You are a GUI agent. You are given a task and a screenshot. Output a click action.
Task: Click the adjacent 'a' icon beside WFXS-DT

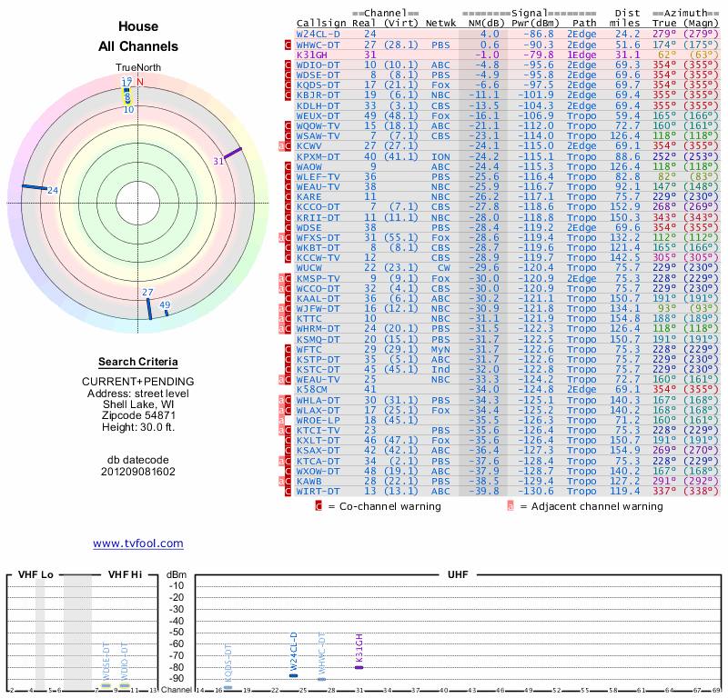coord(281,237)
